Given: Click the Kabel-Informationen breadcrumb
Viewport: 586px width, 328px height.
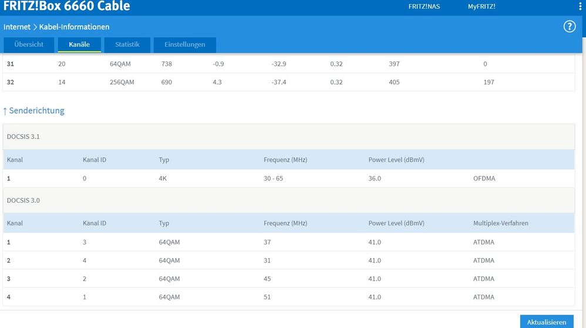Looking at the screenshot, I should click(74, 27).
